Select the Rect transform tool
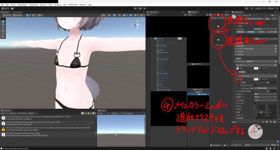 click(x=3, y=34)
